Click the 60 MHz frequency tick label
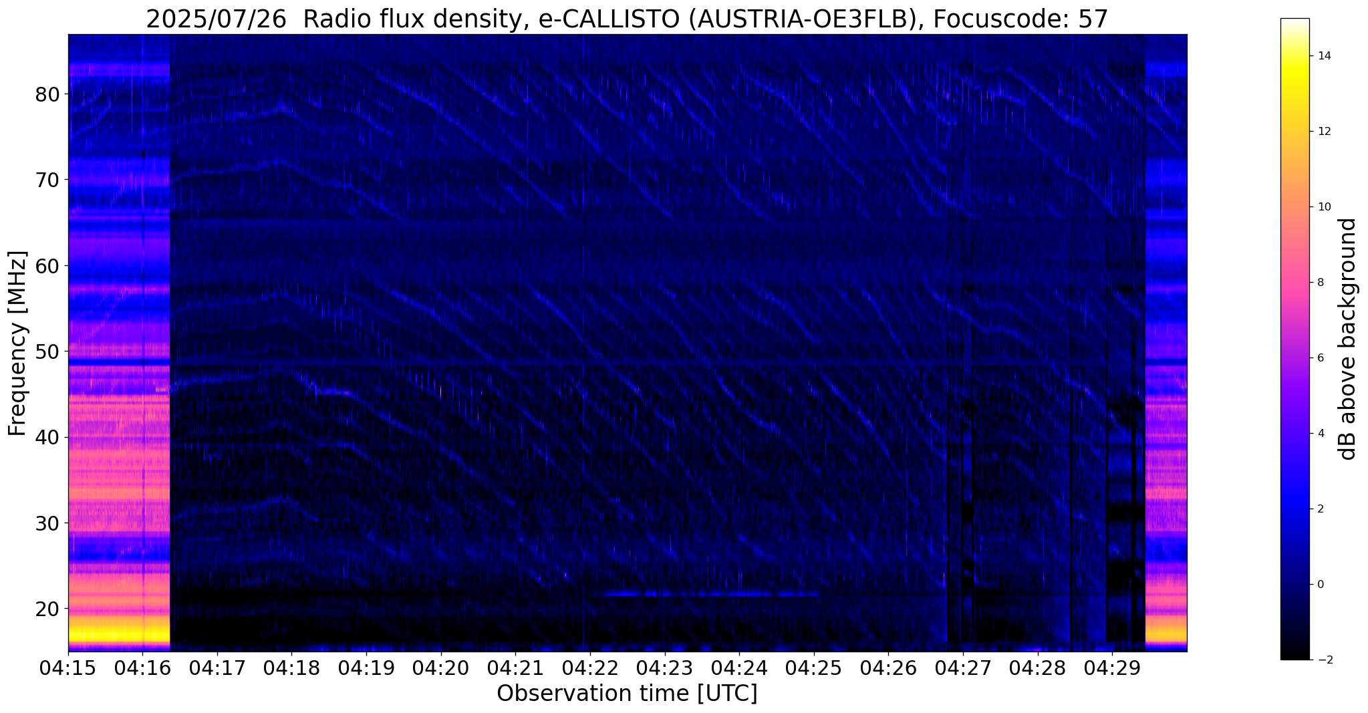 coord(47,266)
